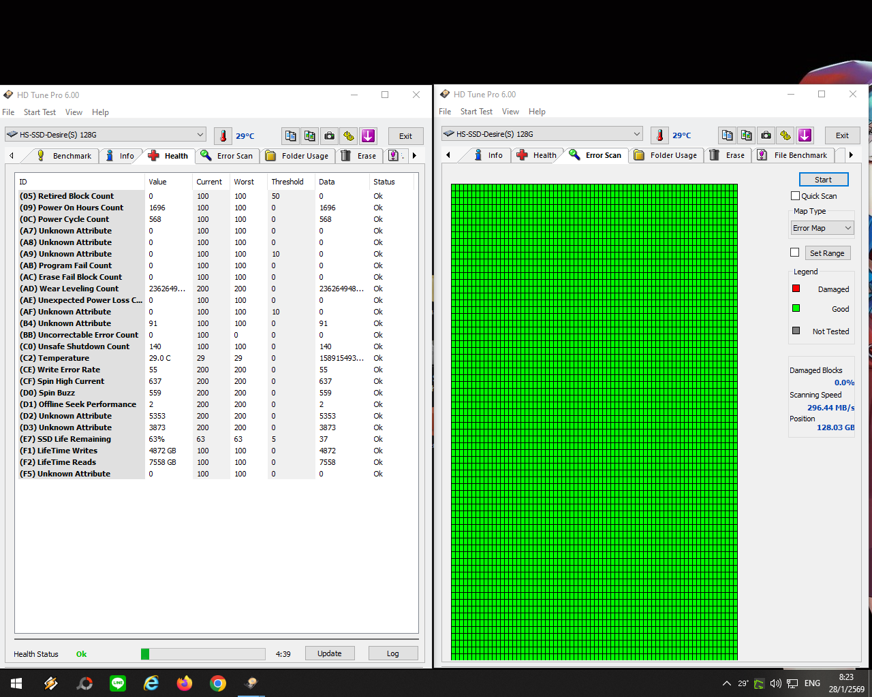Expand the Error Map type dropdown
872x697 pixels.
pos(822,228)
